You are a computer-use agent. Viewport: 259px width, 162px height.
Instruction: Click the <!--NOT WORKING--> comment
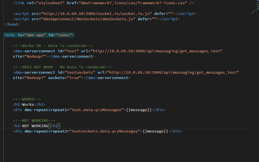point(34,120)
